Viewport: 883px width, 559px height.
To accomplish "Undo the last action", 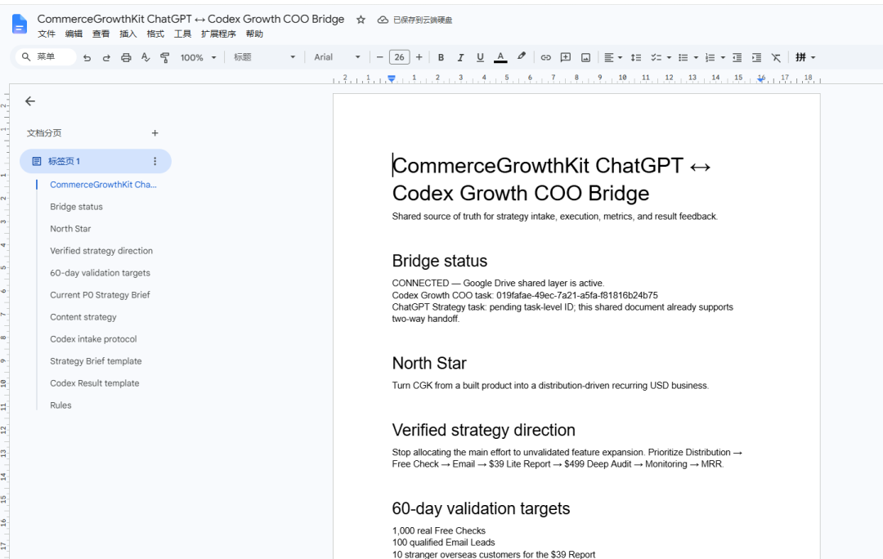I will (x=87, y=57).
